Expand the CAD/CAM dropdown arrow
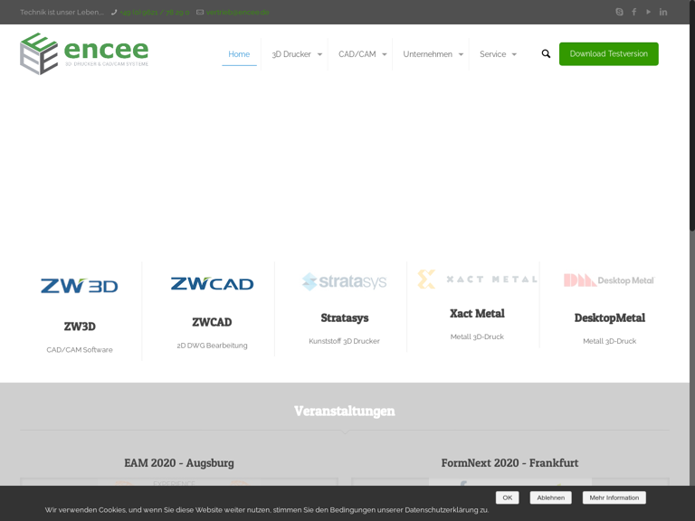695x521 pixels. [385, 54]
